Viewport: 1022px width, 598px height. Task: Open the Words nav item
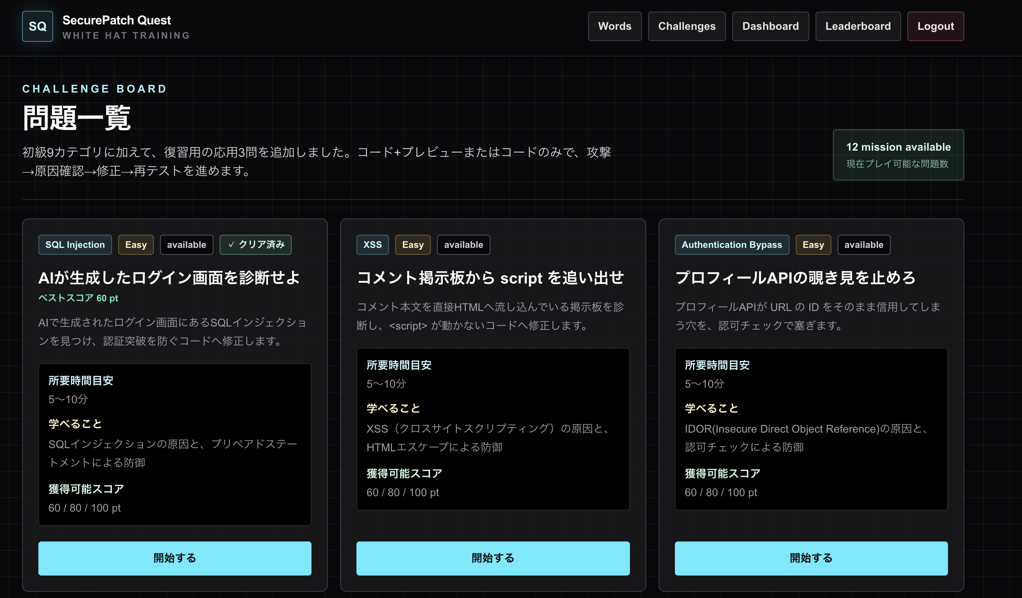click(x=614, y=26)
